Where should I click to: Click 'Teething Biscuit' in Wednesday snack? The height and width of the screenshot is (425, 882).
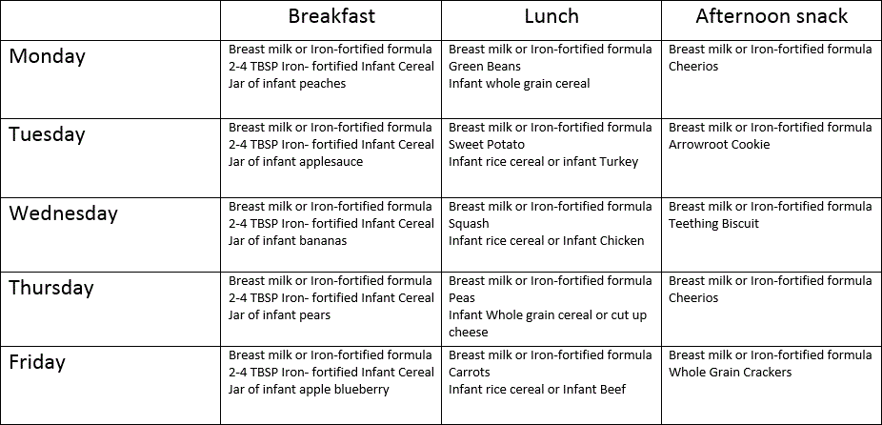(713, 224)
